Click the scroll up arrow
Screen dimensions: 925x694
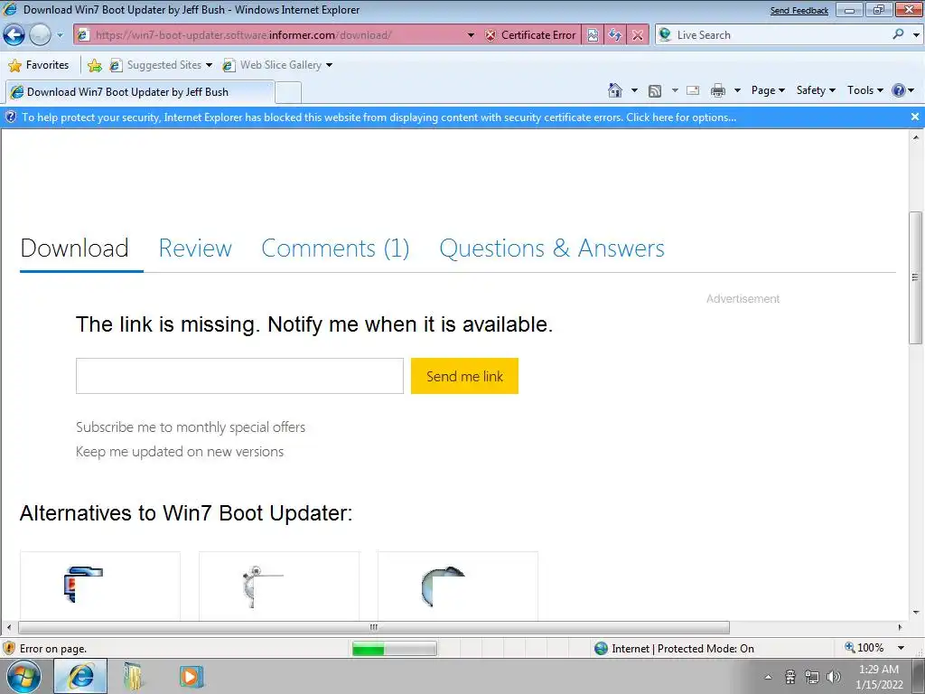(916, 137)
